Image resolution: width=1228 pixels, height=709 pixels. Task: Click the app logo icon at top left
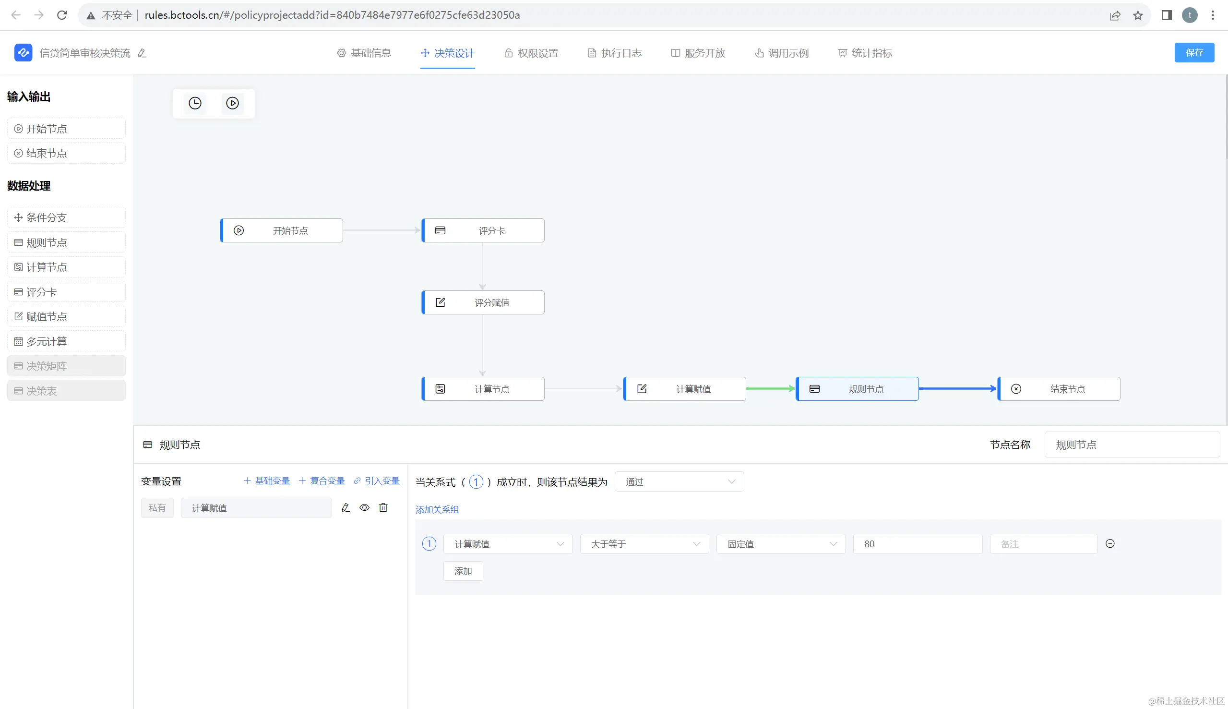click(23, 53)
